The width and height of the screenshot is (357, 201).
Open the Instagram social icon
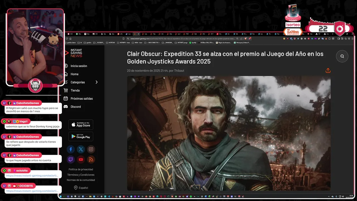click(91, 149)
